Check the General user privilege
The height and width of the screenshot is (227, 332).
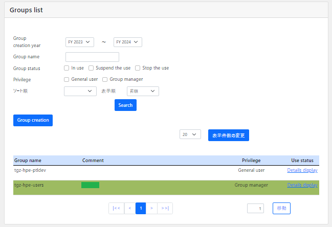click(x=67, y=79)
